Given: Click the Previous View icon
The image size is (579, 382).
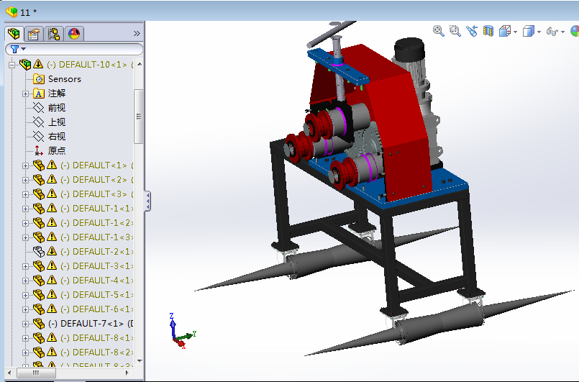Looking at the screenshot, I should click(x=472, y=31).
